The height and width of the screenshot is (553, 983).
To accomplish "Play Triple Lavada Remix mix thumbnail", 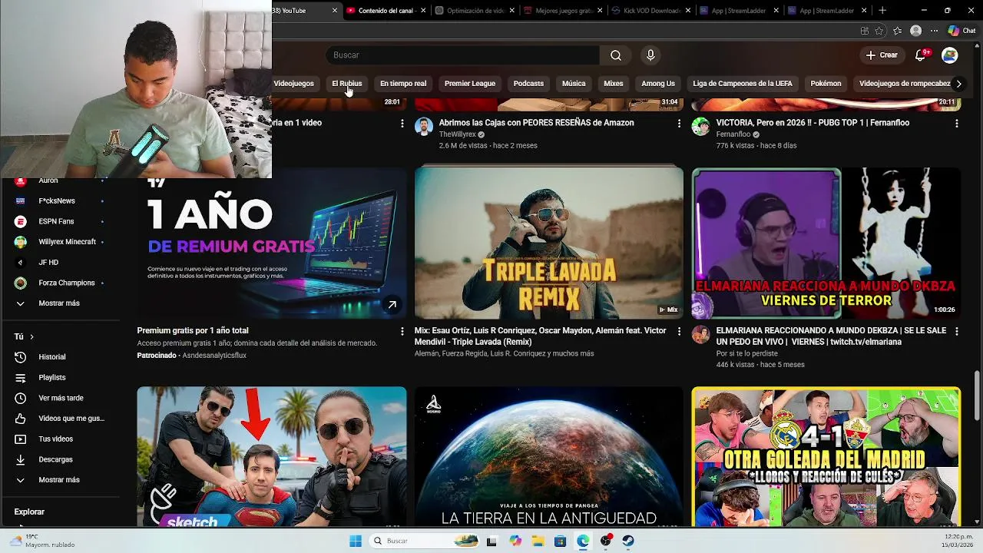I will coord(549,243).
